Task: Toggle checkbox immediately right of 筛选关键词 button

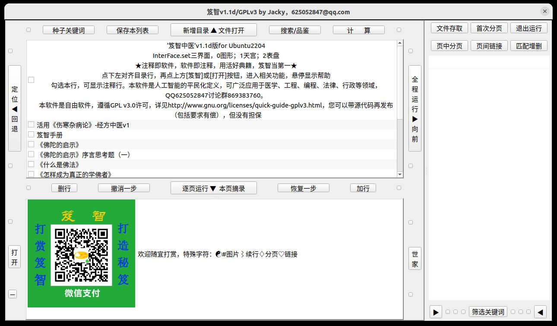Action: coord(513,312)
